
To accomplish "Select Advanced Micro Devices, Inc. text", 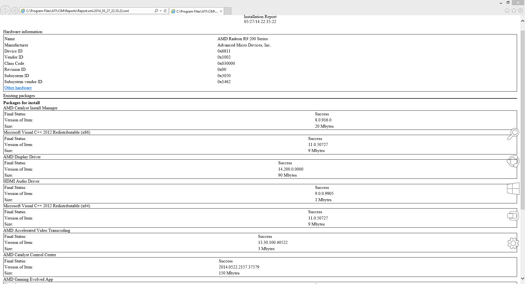I will pos(244,45).
